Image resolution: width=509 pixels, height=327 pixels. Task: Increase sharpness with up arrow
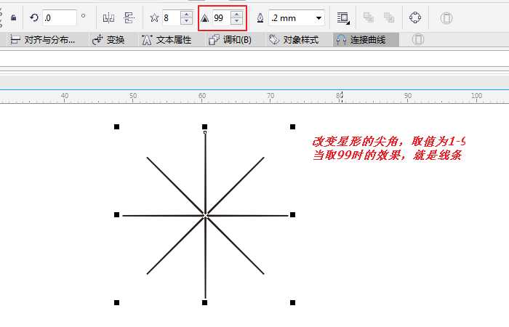coord(236,15)
